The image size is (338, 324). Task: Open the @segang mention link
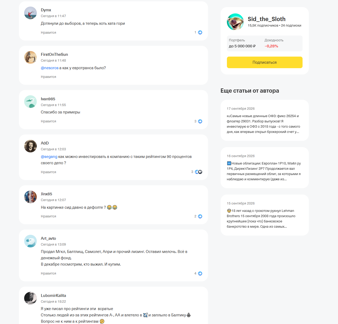[49, 157]
